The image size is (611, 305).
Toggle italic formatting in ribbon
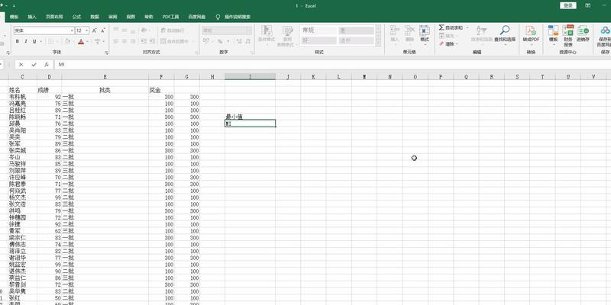click(x=26, y=41)
